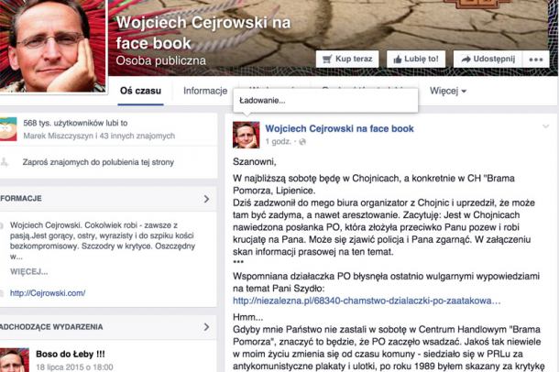Click the thumbs-up icon on Lubię to!
Viewport: 559px width, 372px height.
pyautogui.click(x=398, y=60)
